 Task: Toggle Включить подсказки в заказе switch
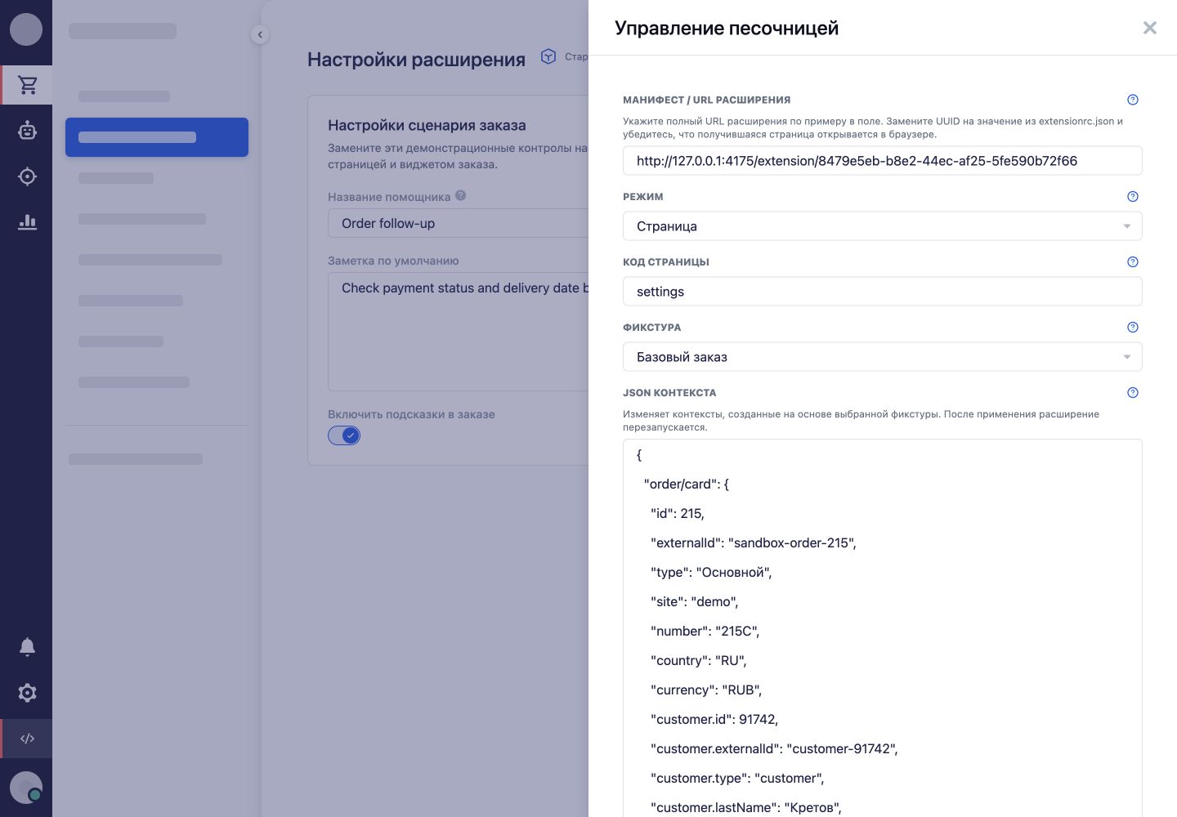coord(344,435)
